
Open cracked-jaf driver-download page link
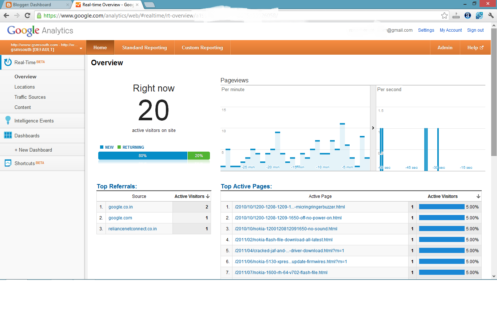coord(290,250)
